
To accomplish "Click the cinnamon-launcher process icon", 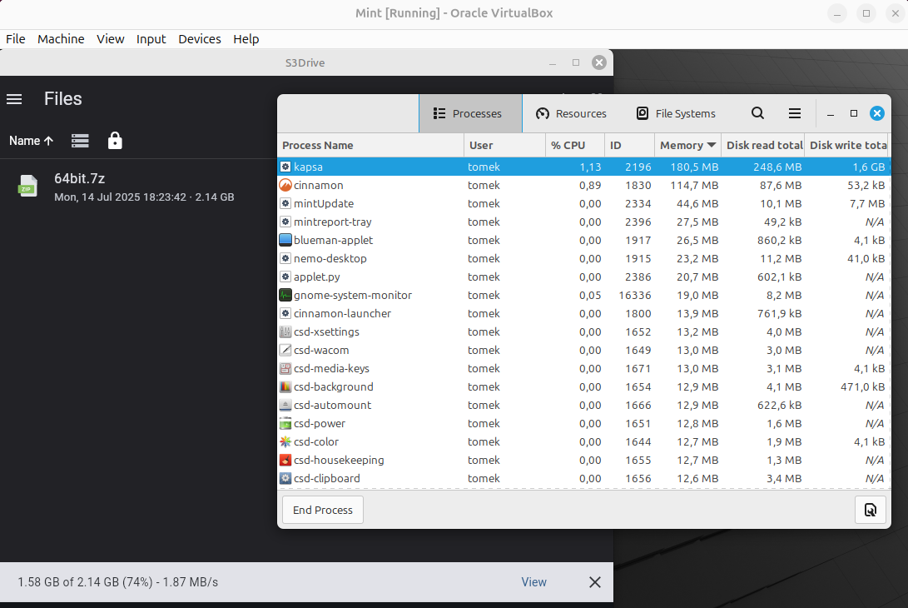I will pos(285,313).
